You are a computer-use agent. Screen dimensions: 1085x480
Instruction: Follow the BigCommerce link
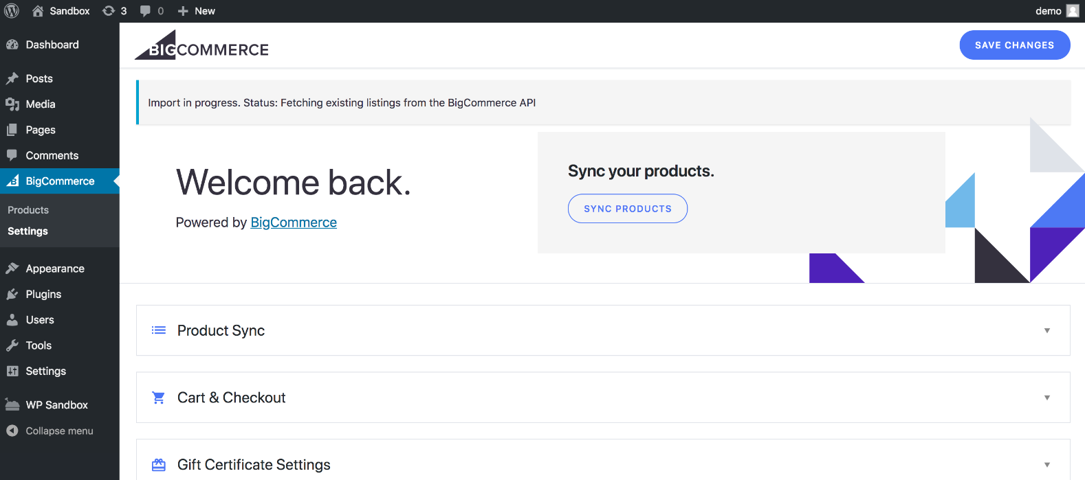[x=294, y=222]
